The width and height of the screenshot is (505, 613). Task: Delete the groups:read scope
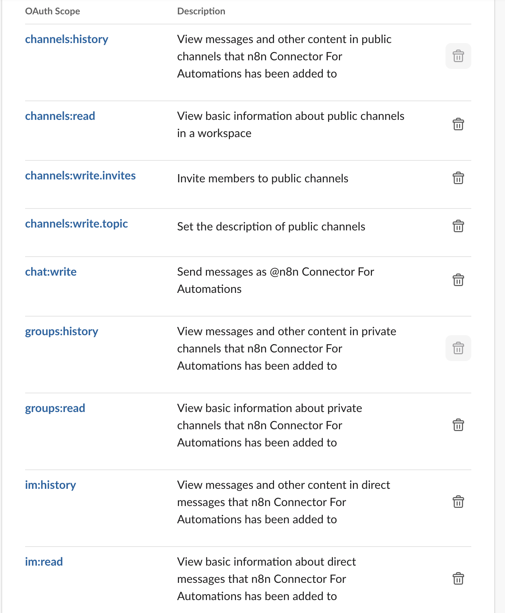tap(458, 425)
